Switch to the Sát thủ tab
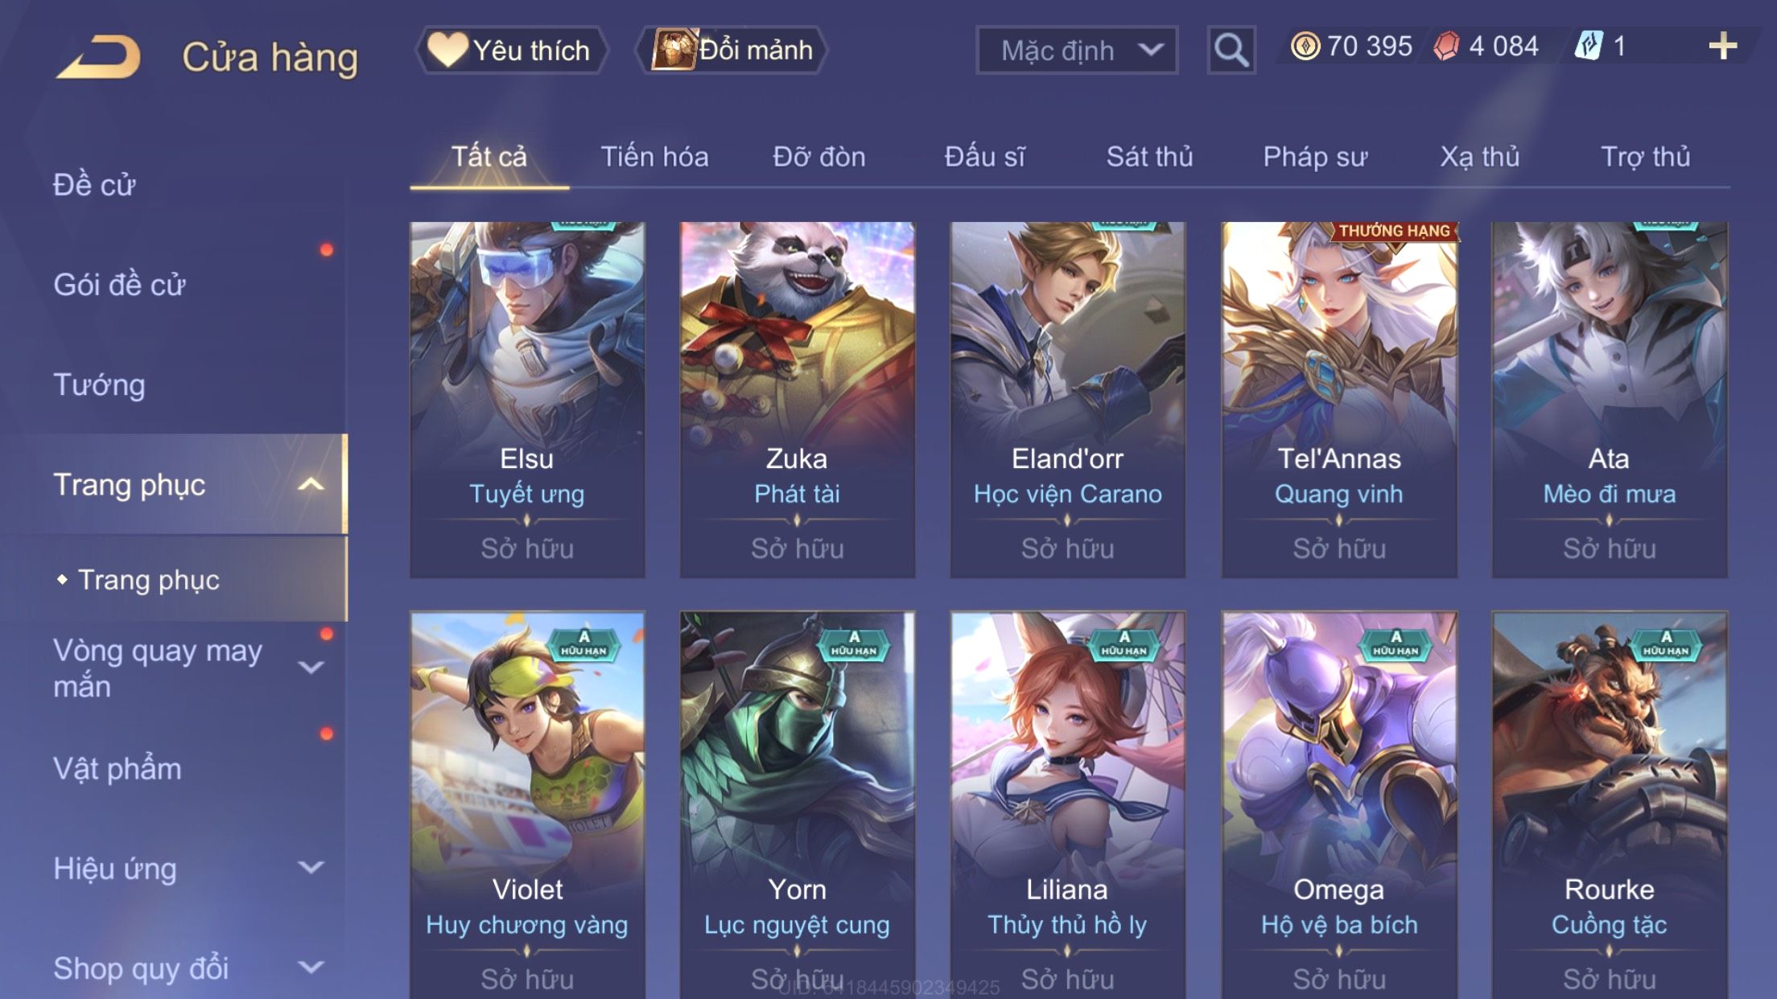Viewport: 1777px width, 999px height. point(1149,157)
